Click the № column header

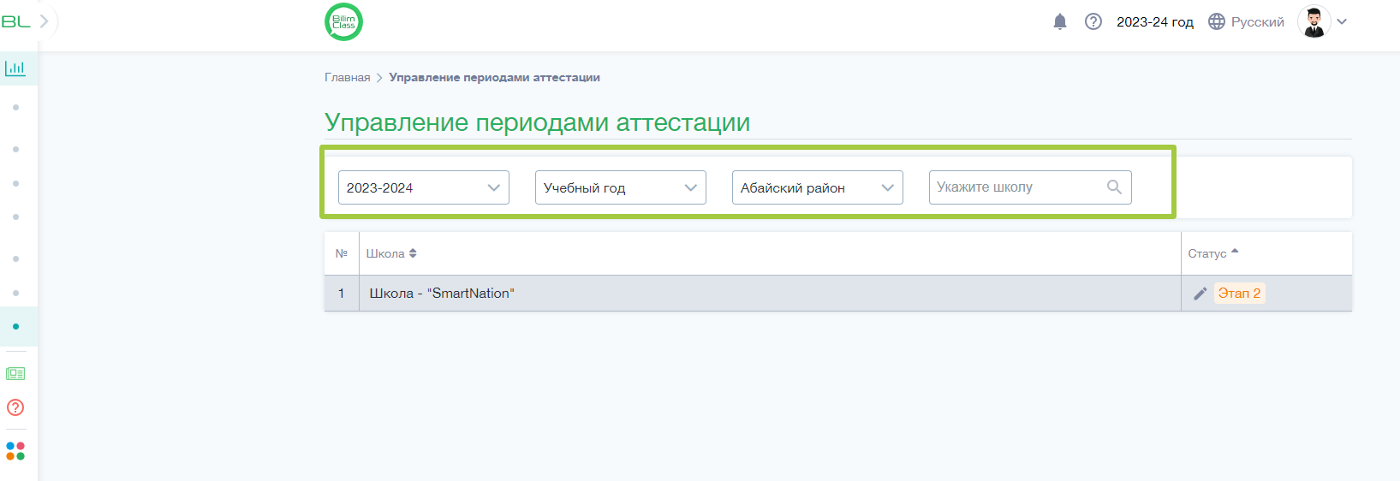(342, 253)
